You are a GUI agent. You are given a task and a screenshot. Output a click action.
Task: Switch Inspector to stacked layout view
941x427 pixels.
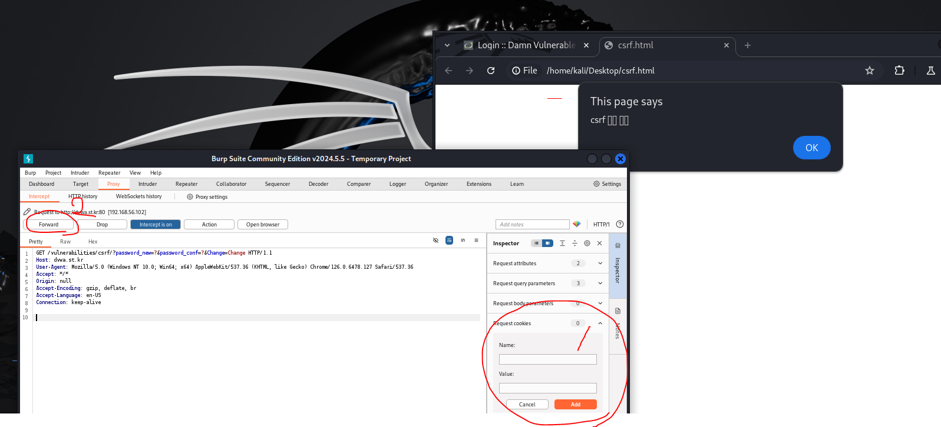coord(536,243)
